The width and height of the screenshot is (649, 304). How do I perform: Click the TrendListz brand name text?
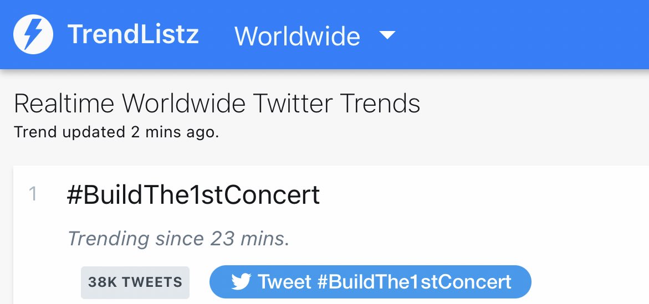pyautogui.click(x=133, y=34)
